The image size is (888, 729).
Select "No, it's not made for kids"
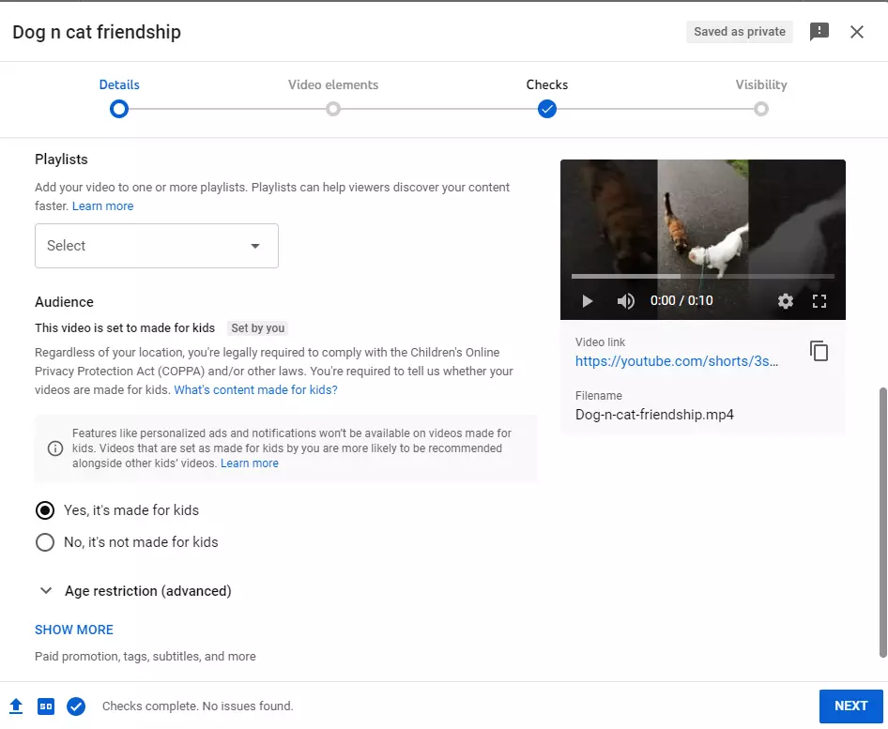tap(45, 541)
